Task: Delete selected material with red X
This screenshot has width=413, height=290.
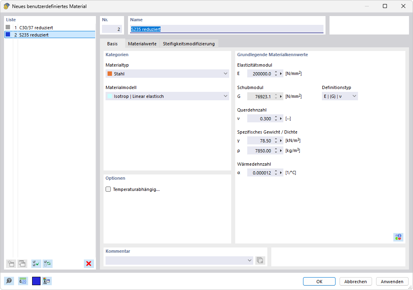Action: pyautogui.click(x=89, y=264)
